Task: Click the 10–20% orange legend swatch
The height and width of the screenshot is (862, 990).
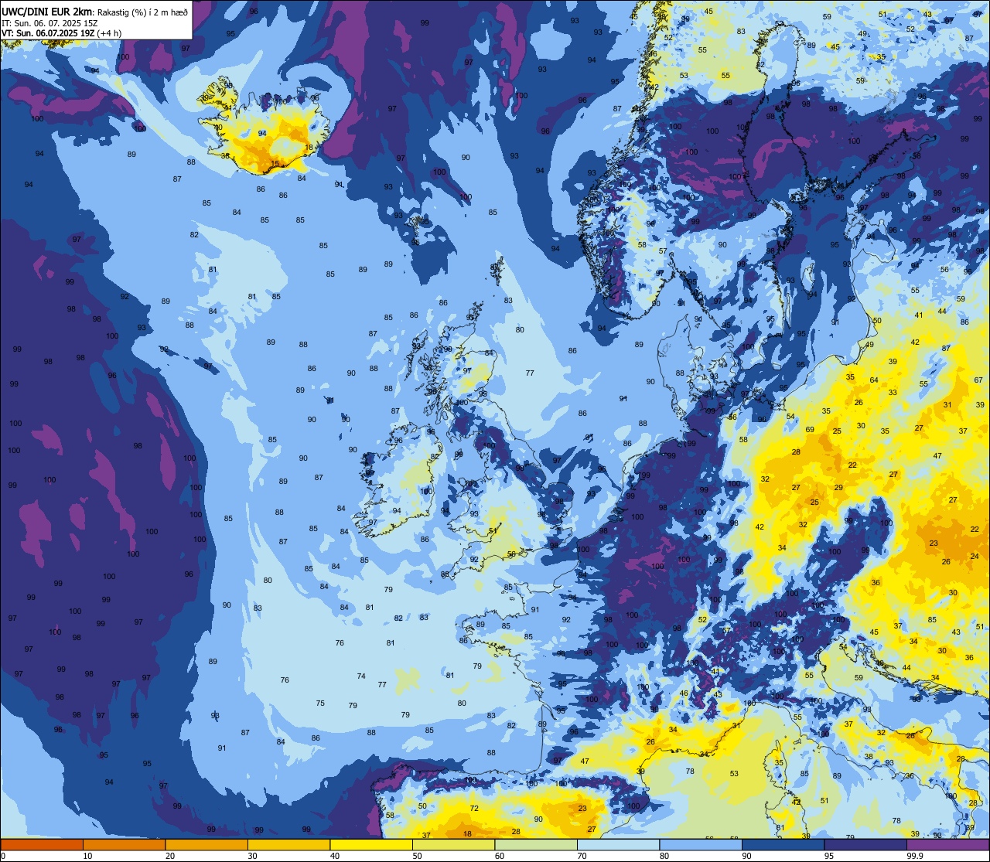Action: pos(124,844)
